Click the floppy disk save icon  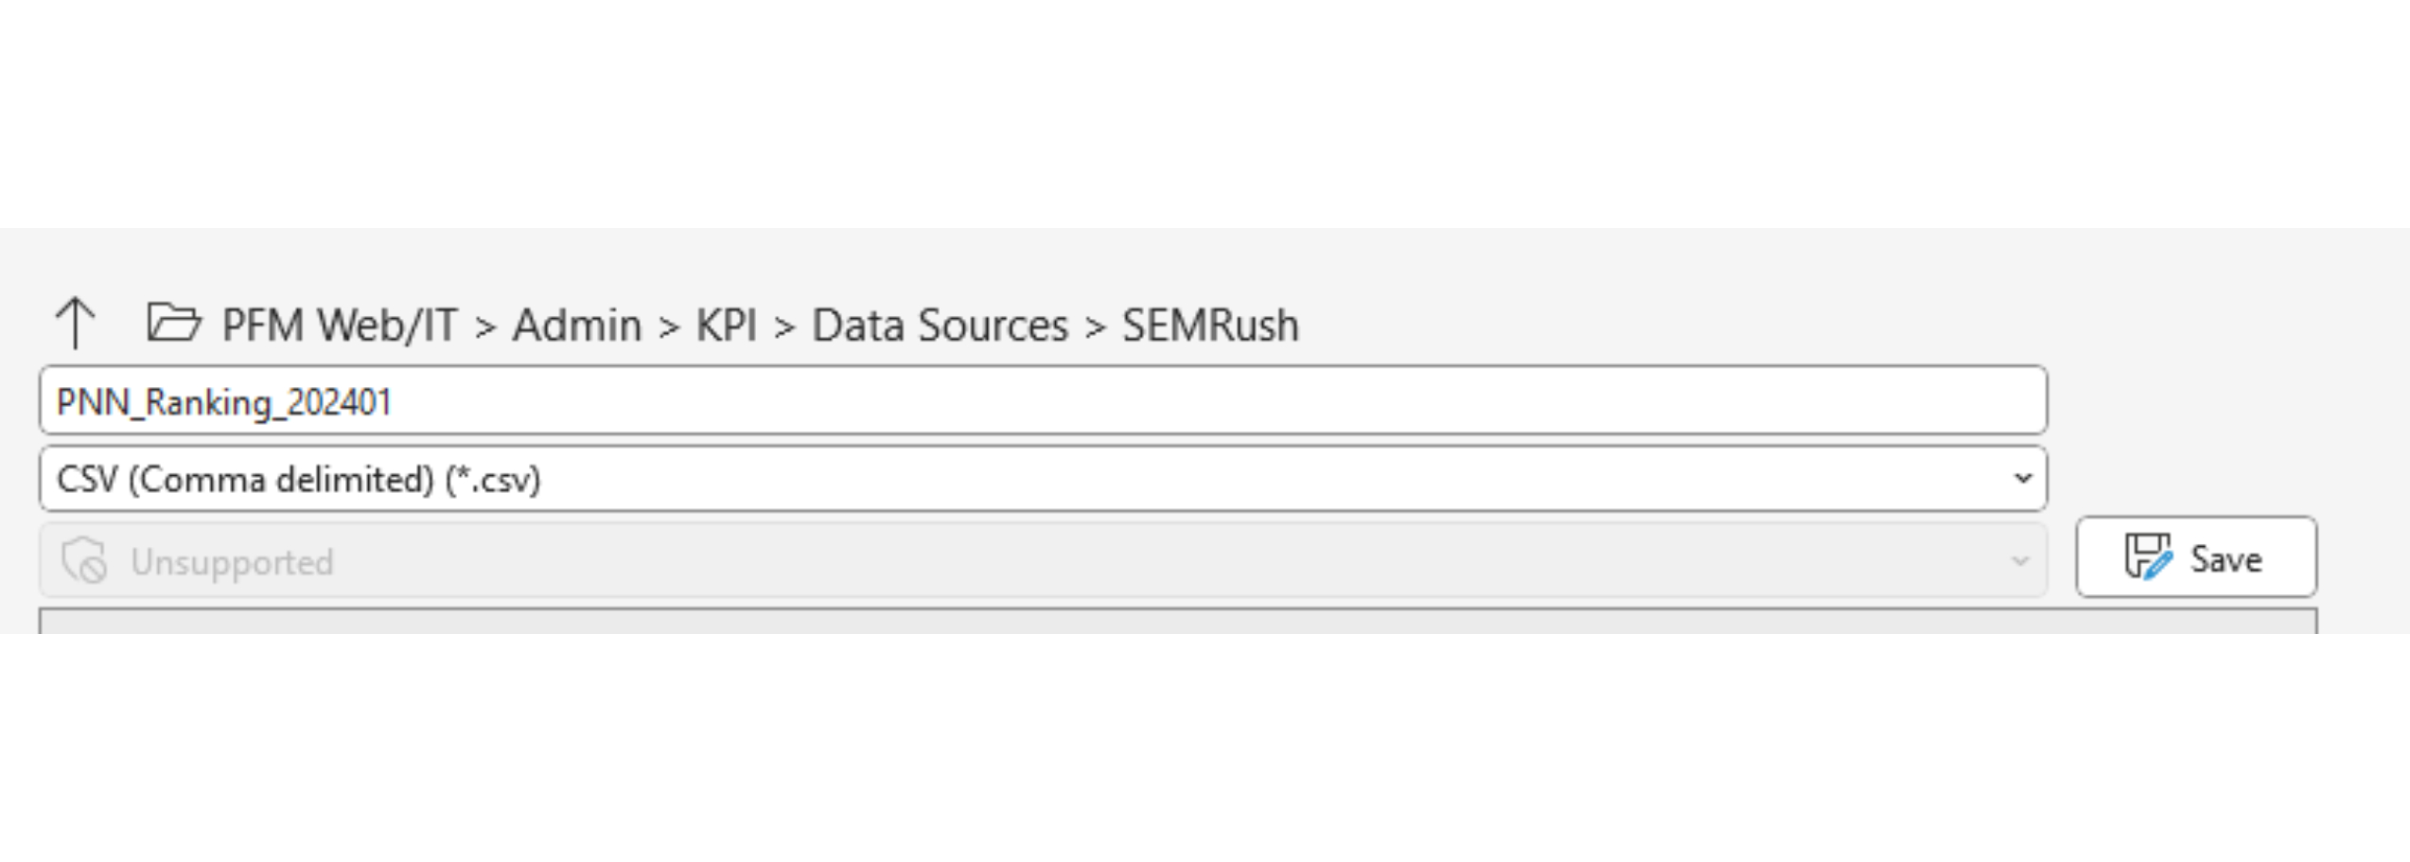[x=2151, y=557]
